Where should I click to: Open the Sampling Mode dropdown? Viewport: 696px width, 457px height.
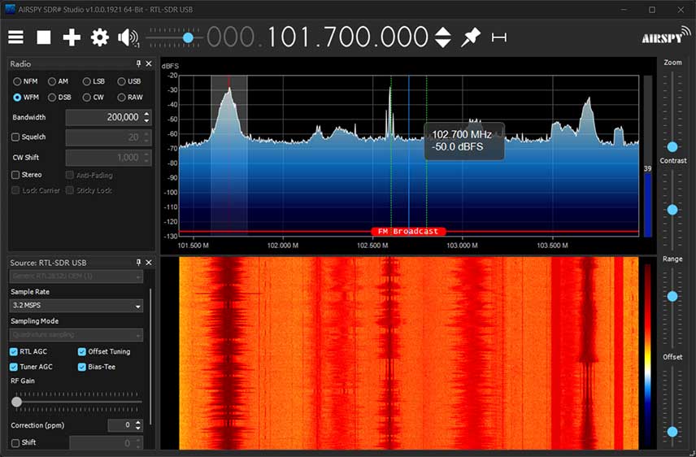(76, 335)
